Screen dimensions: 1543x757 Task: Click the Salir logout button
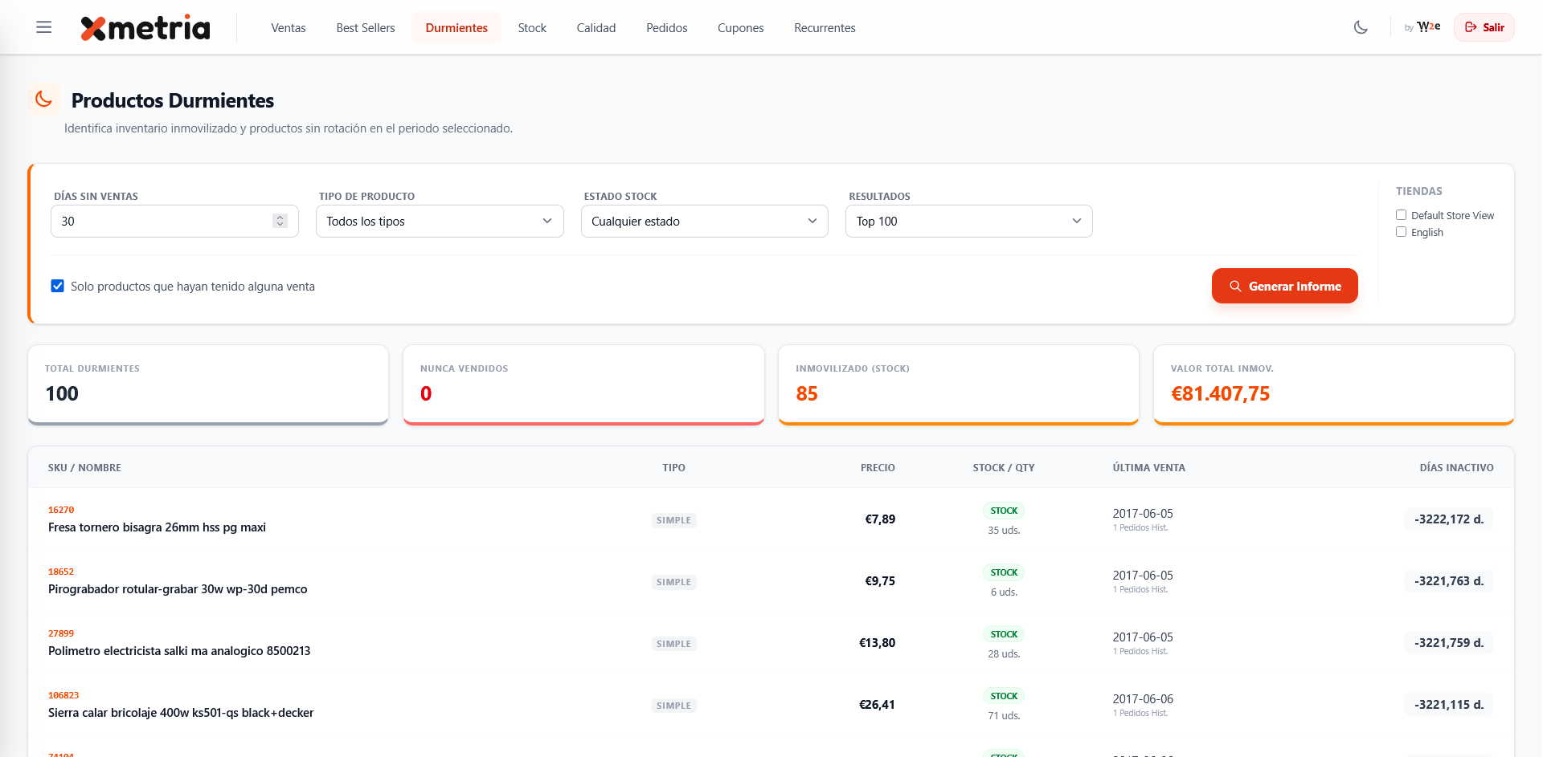[x=1484, y=27]
